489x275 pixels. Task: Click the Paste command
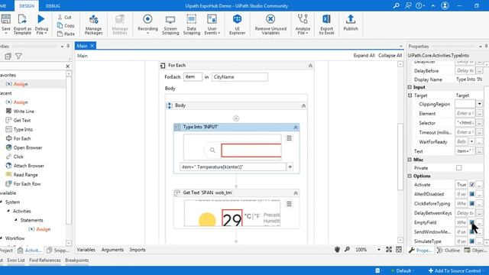(x=66, y=34)
